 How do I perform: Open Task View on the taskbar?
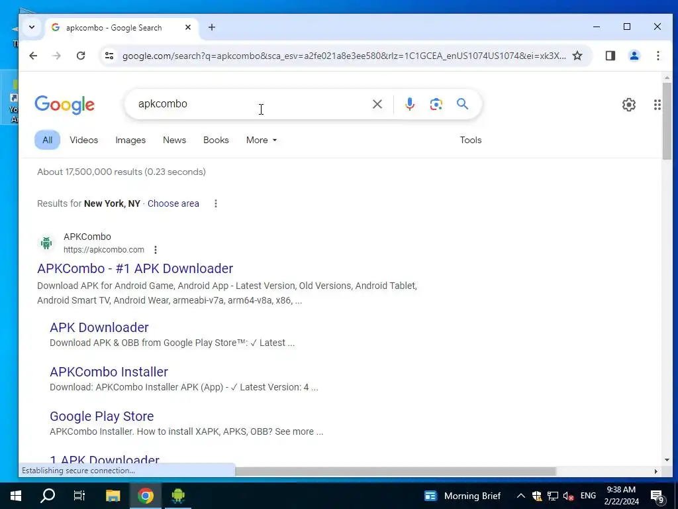[x=79, y=496]
